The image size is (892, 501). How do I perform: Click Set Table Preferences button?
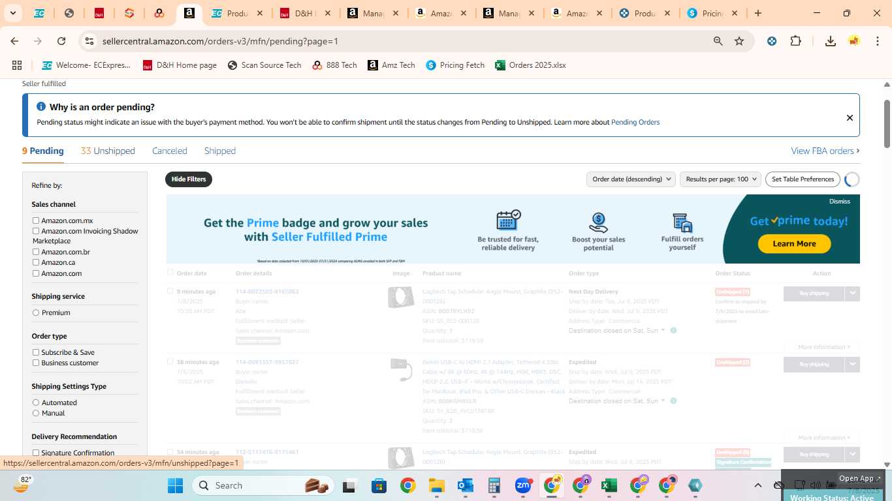[x=803, y=179]
